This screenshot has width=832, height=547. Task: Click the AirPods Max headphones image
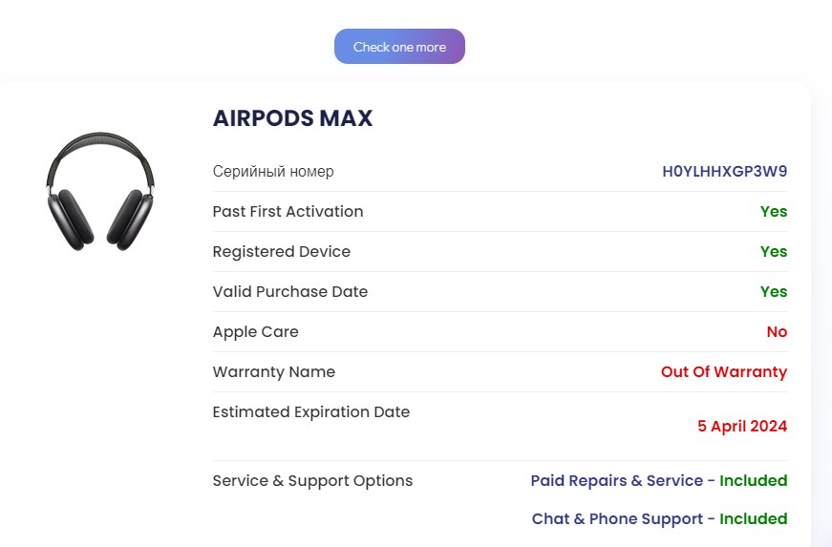click(100, 192)
